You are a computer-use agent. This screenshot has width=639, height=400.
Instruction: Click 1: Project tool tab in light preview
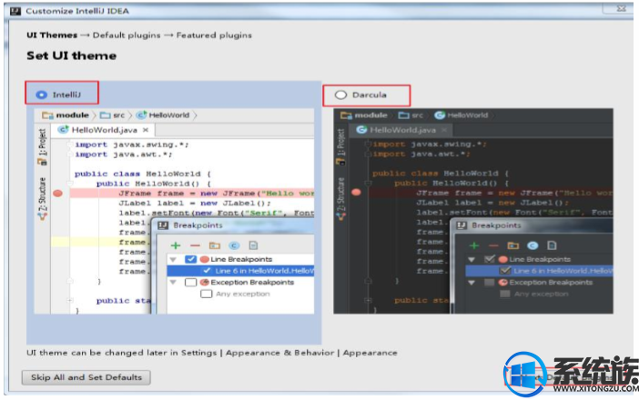[x=43, y=146]
